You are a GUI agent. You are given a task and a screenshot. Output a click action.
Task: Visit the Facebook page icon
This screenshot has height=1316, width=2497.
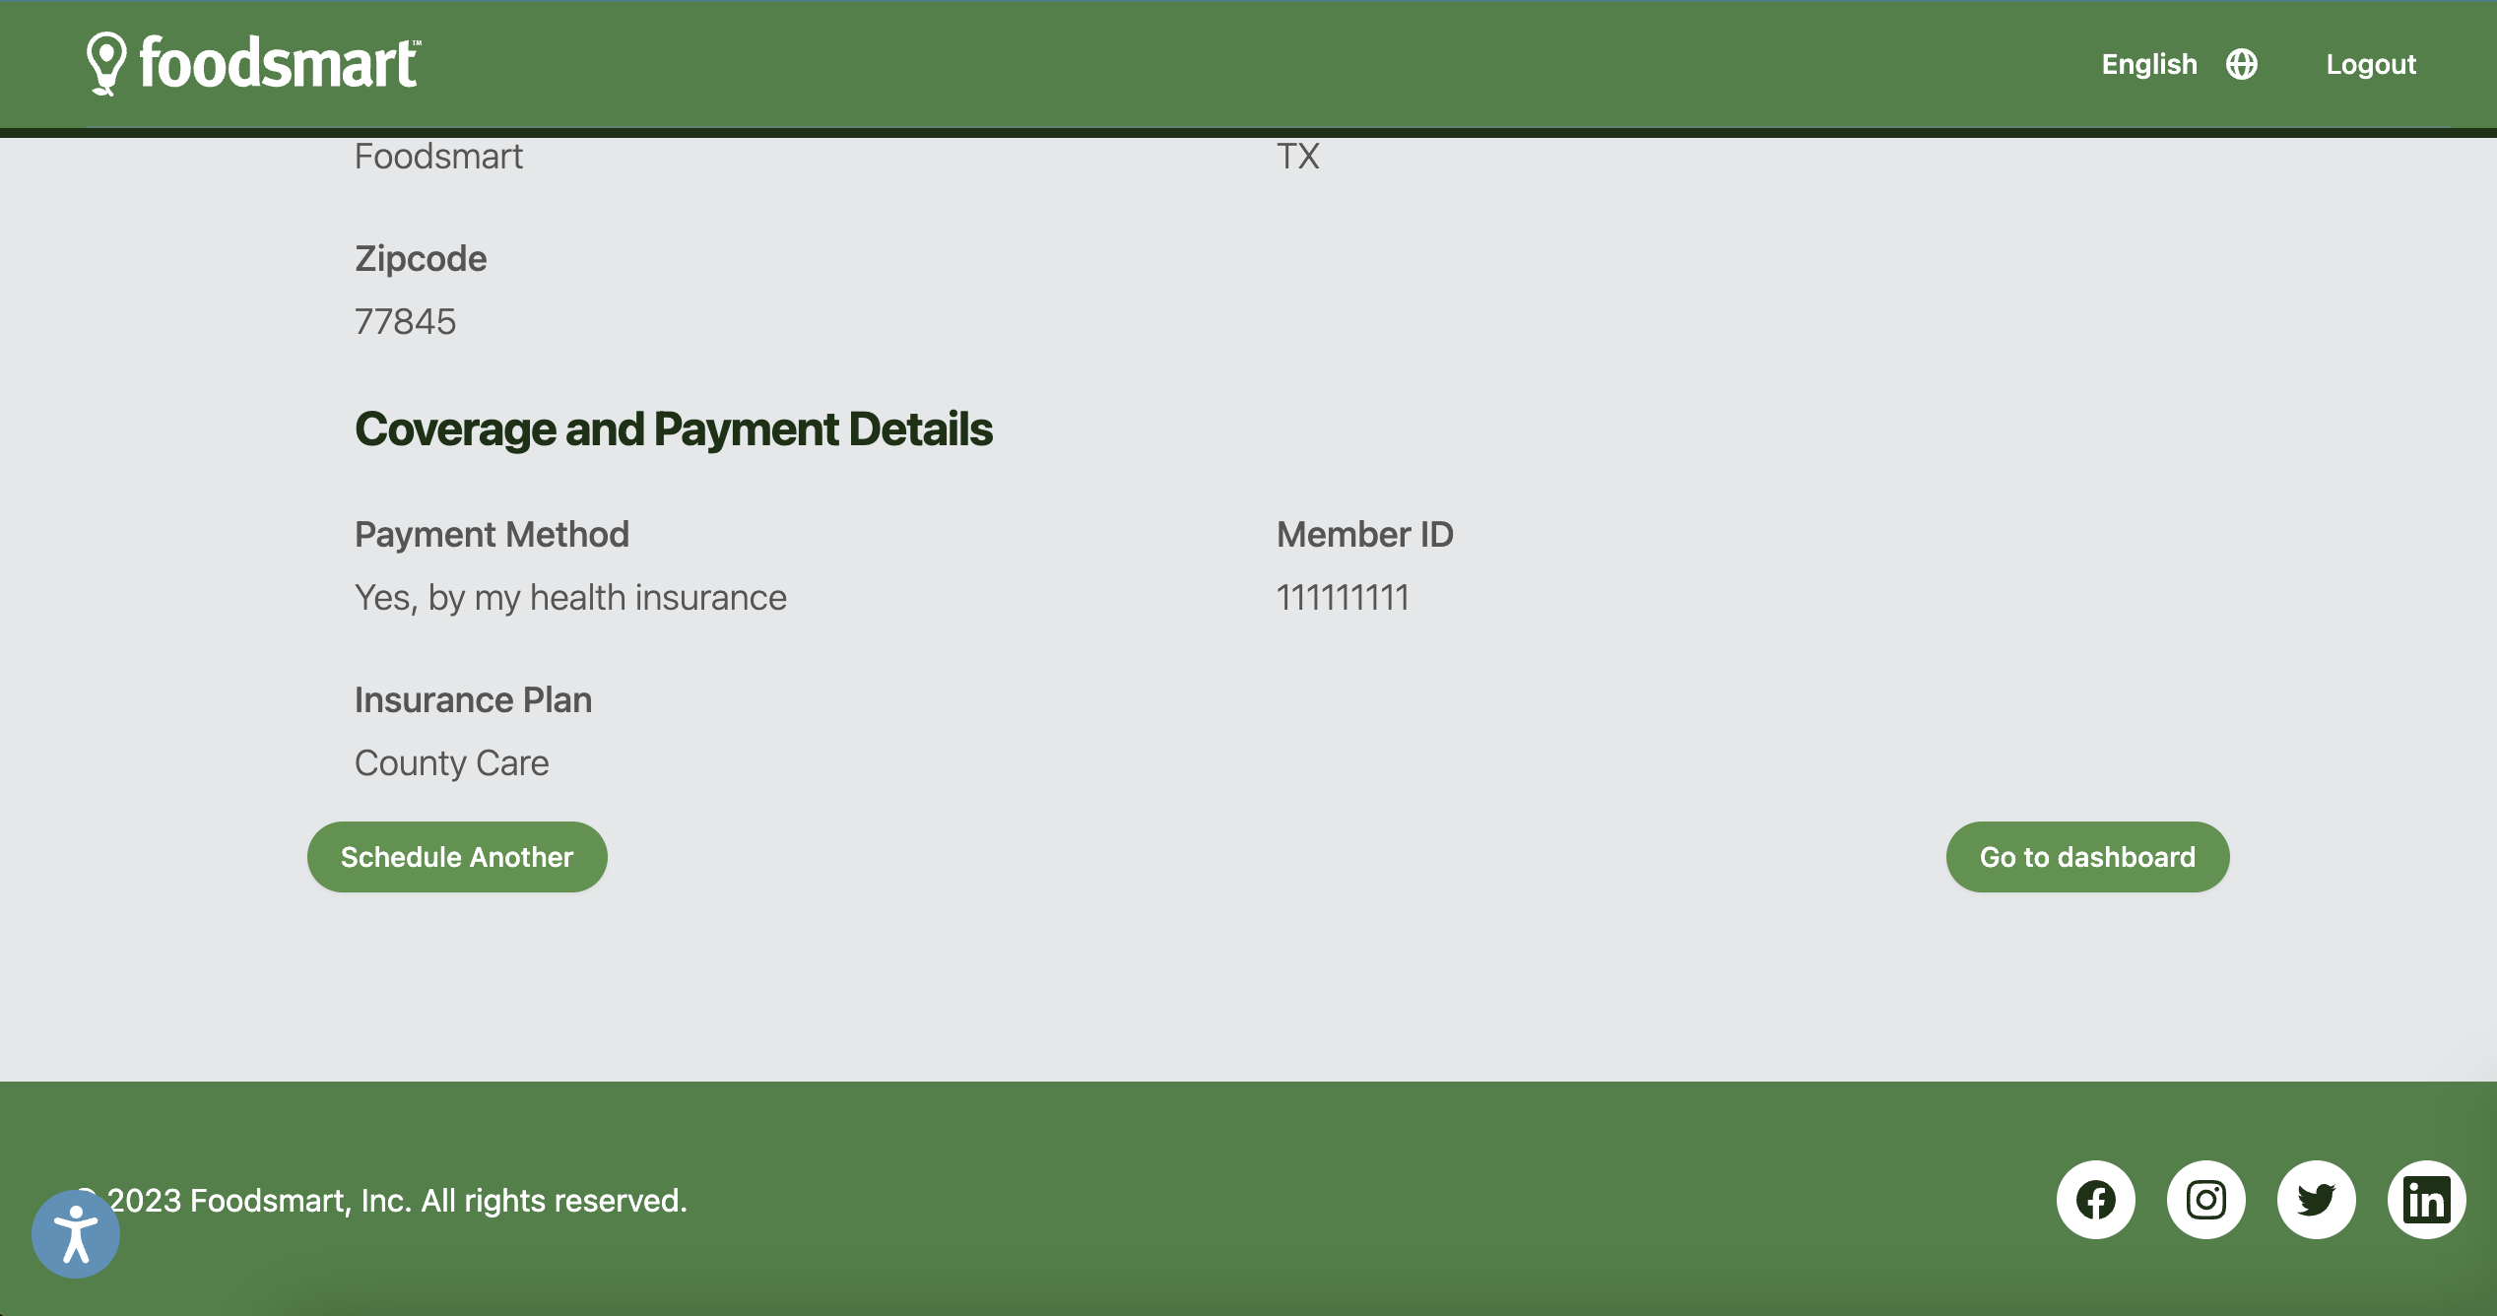2096,1200
